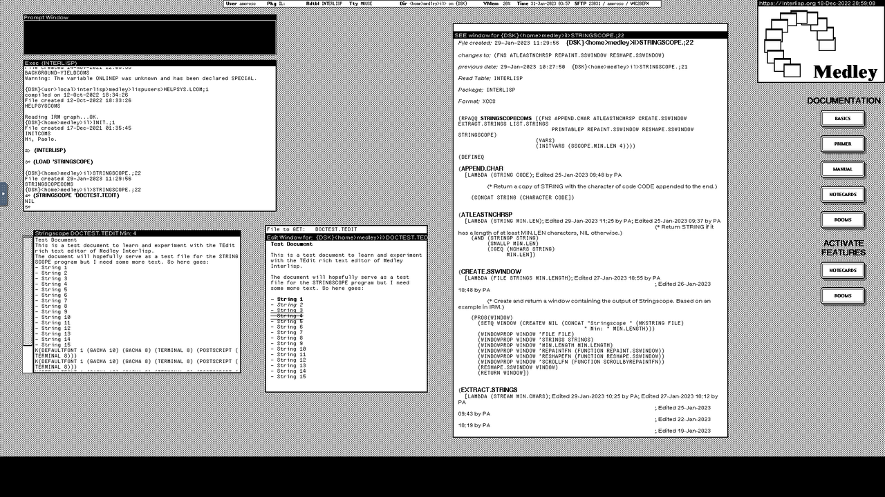
Task: Click the ONLINEP warning line in Exec window
Action: pyautogui.click(x=140, y=79)
